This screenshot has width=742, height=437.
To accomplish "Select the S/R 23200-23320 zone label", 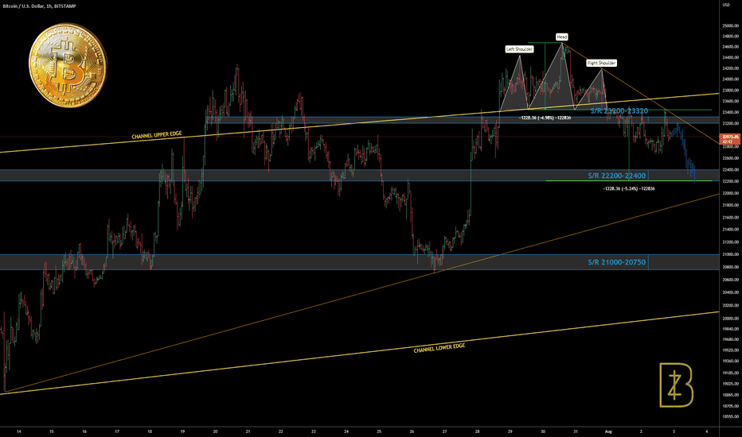I will [619, 111].
